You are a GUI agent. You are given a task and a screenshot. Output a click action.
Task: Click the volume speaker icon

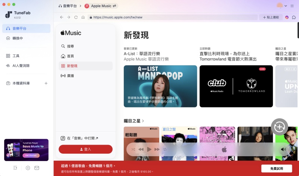(283, 150)
